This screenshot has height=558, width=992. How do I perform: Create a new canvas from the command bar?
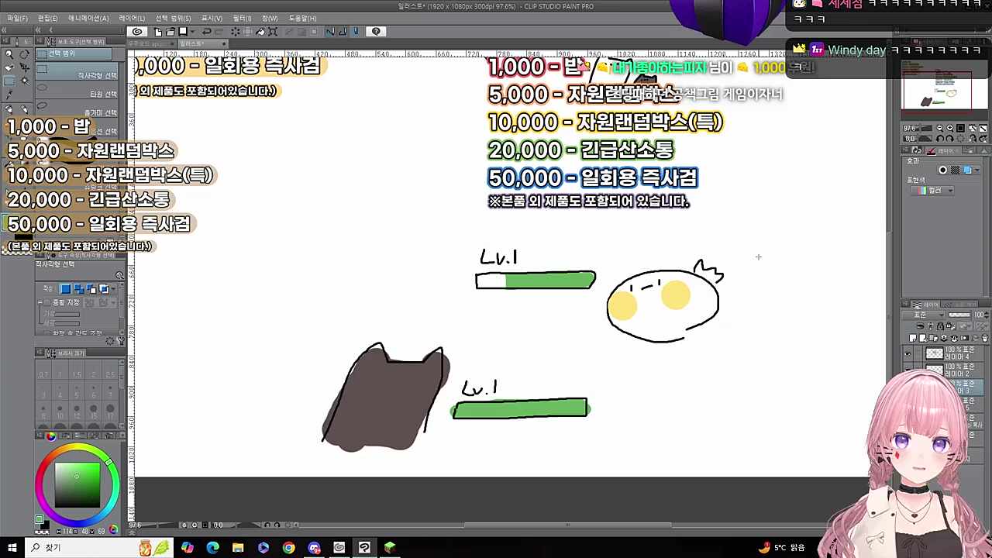(x=158, y=32)
